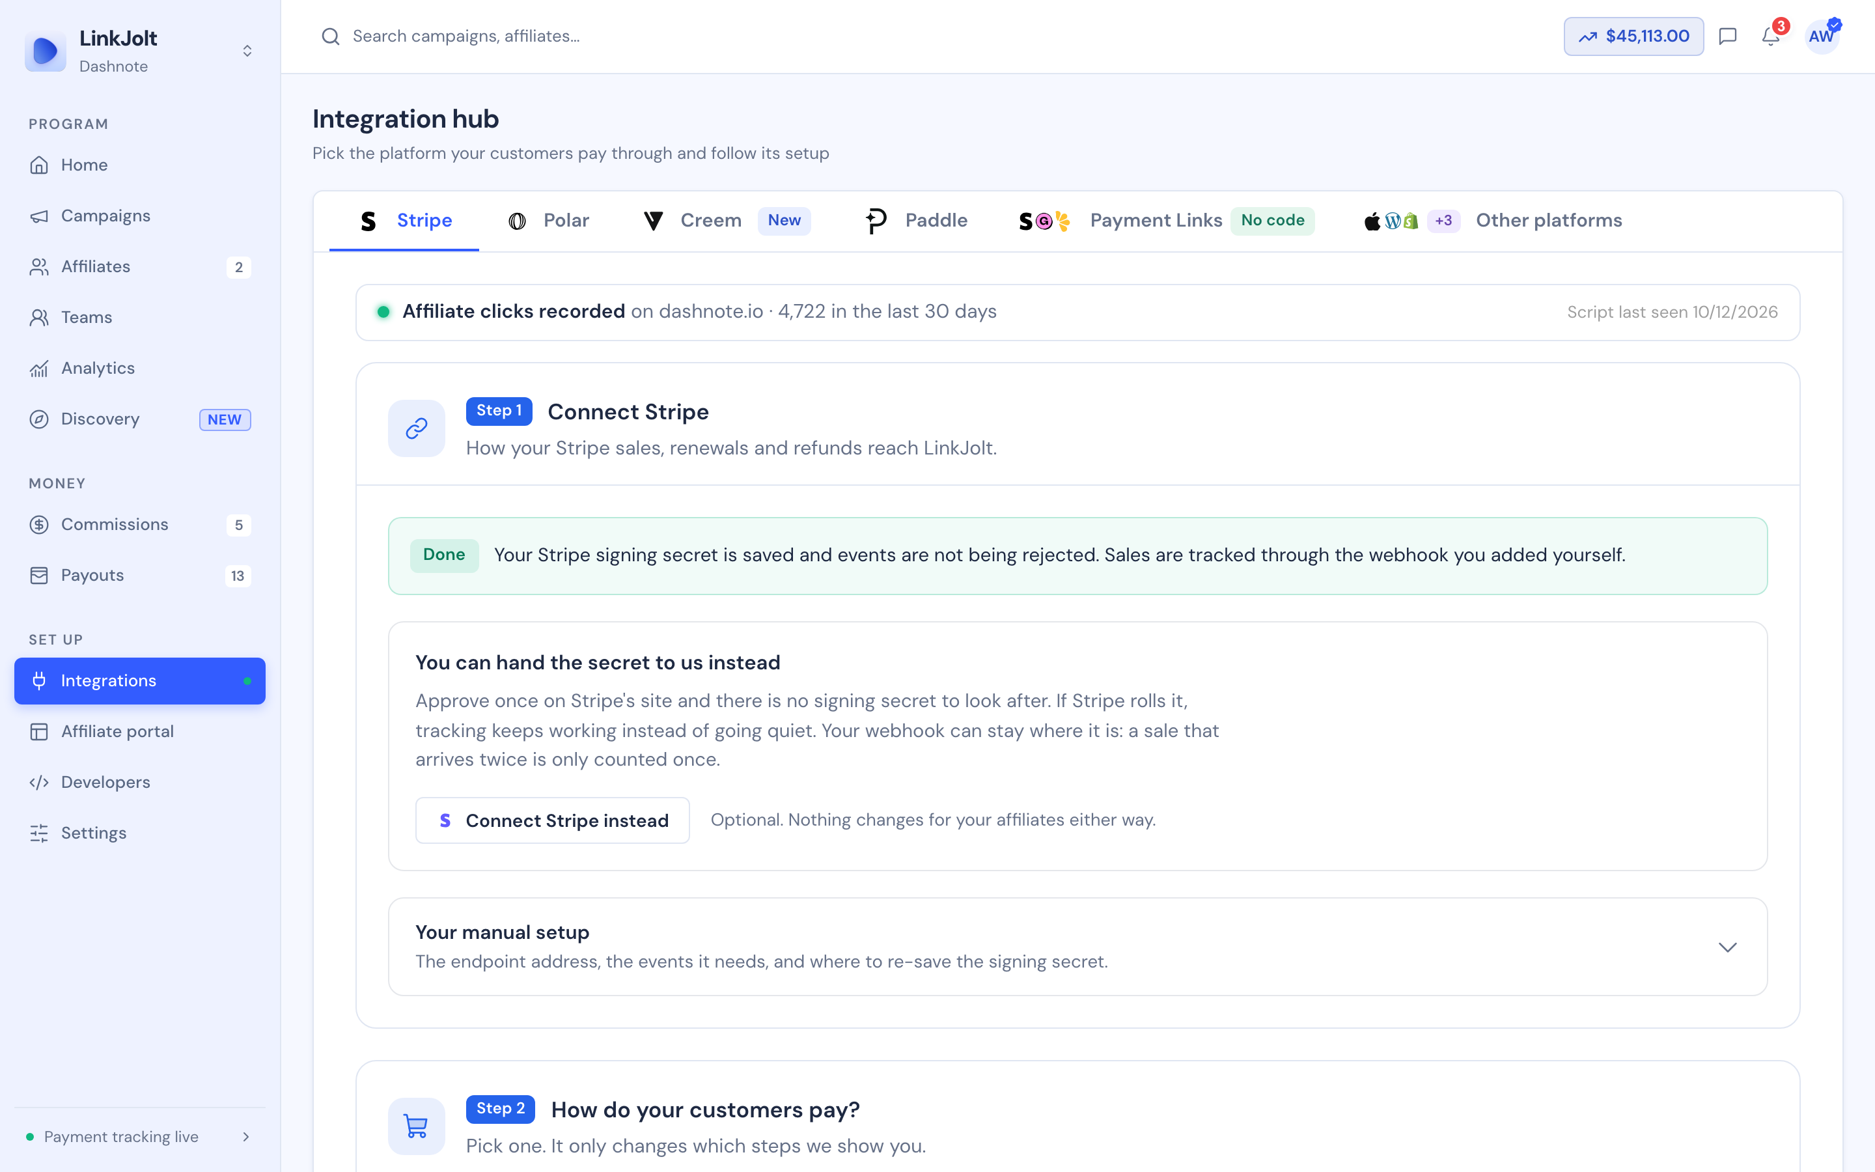
Task: Click the Step 2 shopping cart icon
Action: tap(417, 1126)
